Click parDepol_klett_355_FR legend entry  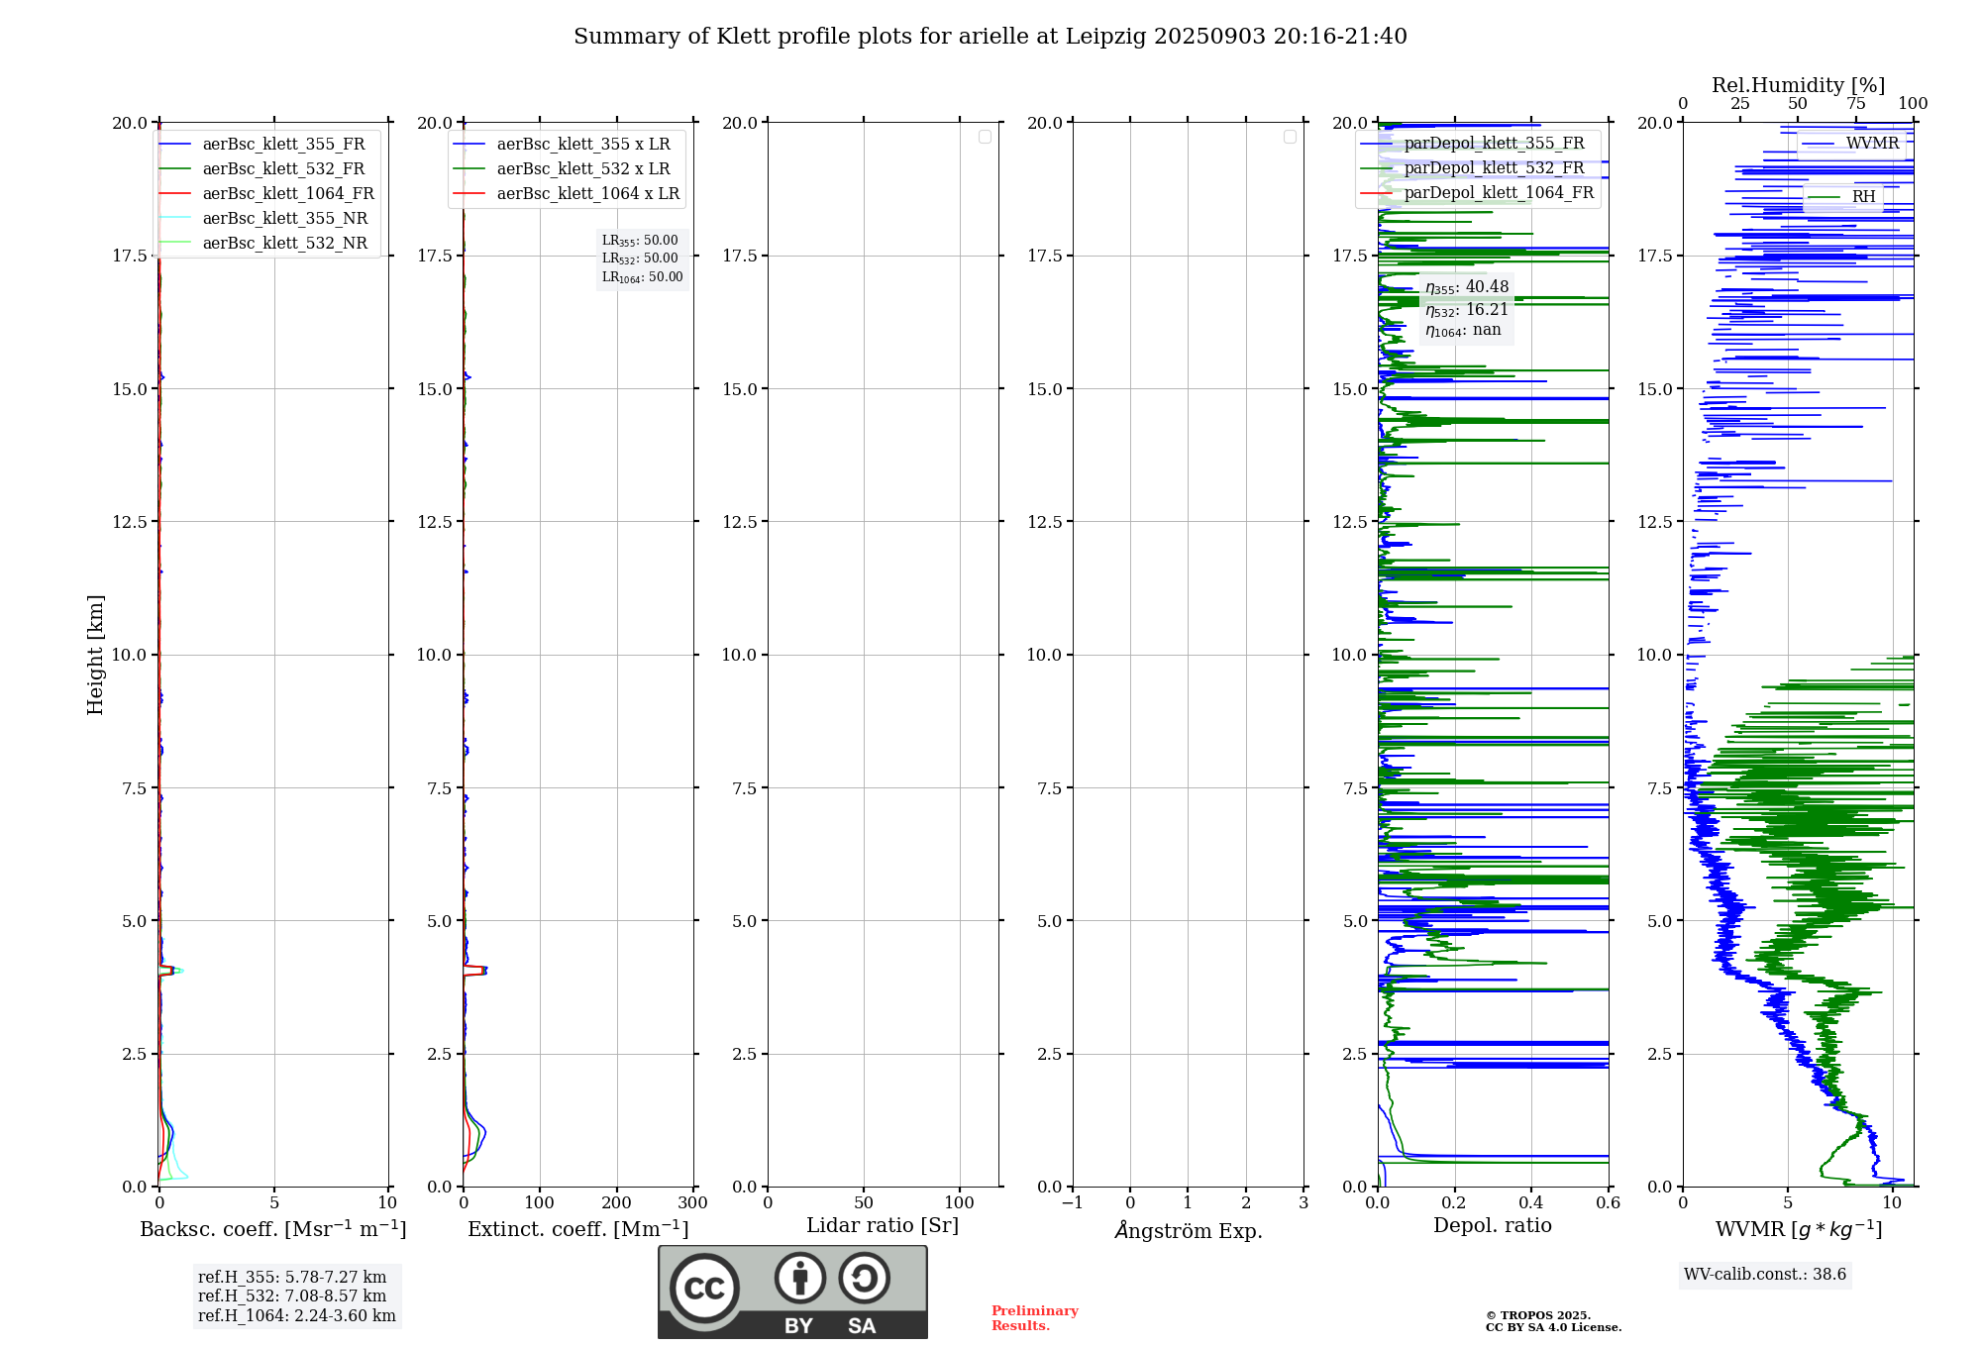pos(1493,144)
